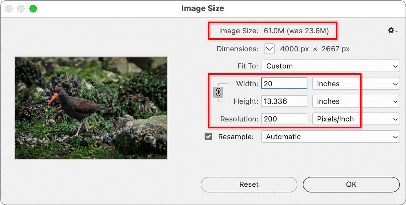Disable resampling by clicking its checkmark
406x205 pixels.
click(x=208, y=137)
